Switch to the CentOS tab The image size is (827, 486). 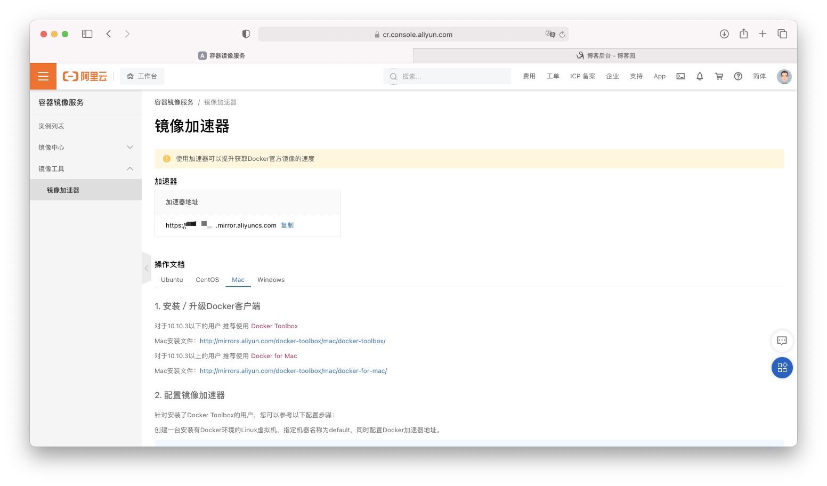pyautogui.click(x=207, y=280)
